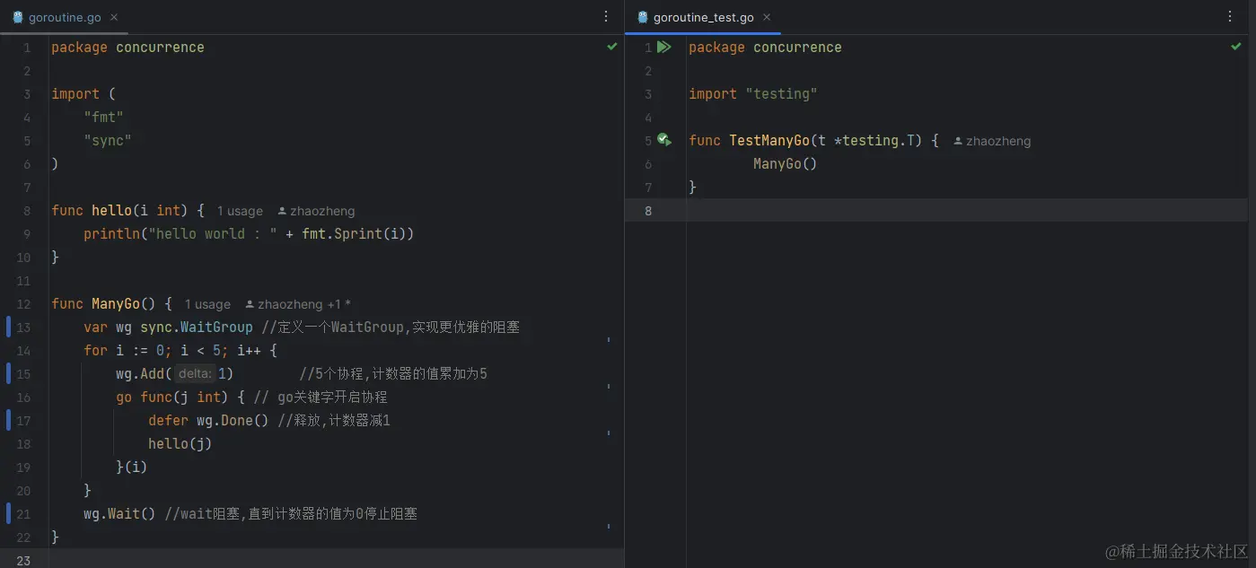Open inspection checkmark widget in goroutine.go editor
This screenshot has width=1256, height=568.
pos(612,46)
